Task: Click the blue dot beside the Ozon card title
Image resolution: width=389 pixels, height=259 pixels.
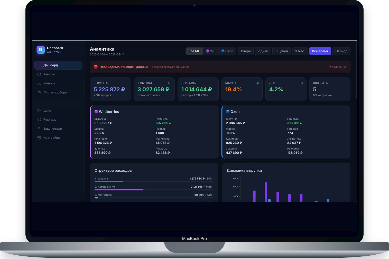Action: tap(228, 112)
